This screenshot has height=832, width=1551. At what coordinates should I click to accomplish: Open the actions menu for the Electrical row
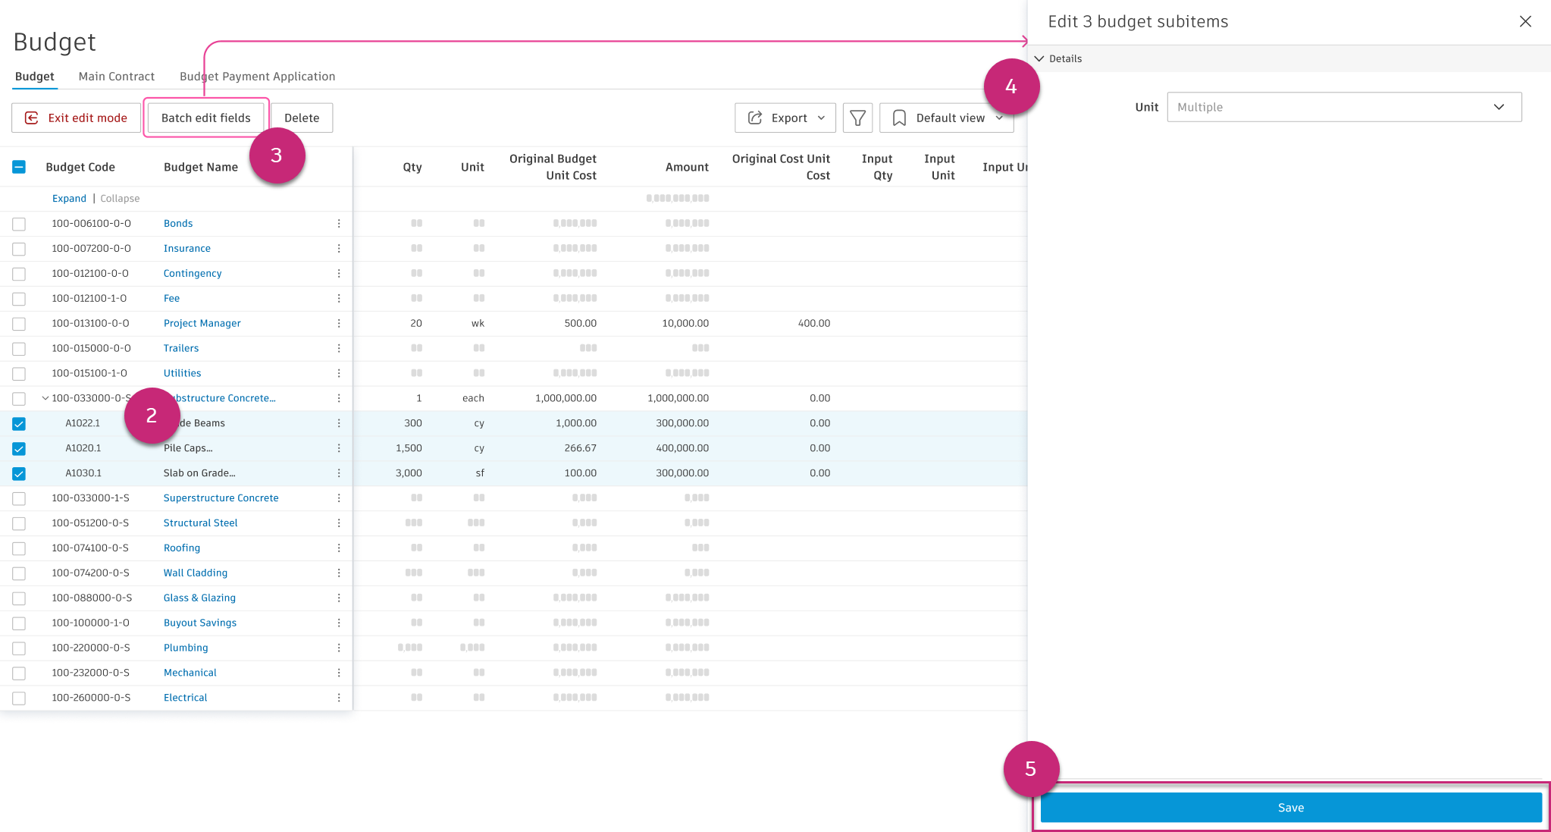click(x=339, y=697)
